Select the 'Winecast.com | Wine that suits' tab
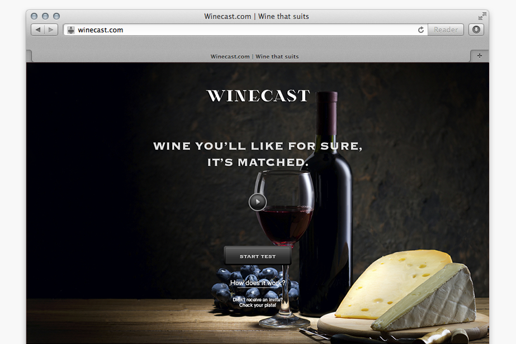 [x=254, y=56]
